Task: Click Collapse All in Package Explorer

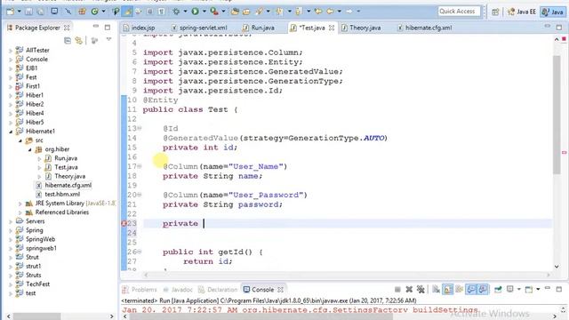Action: [x=68, y=41]
